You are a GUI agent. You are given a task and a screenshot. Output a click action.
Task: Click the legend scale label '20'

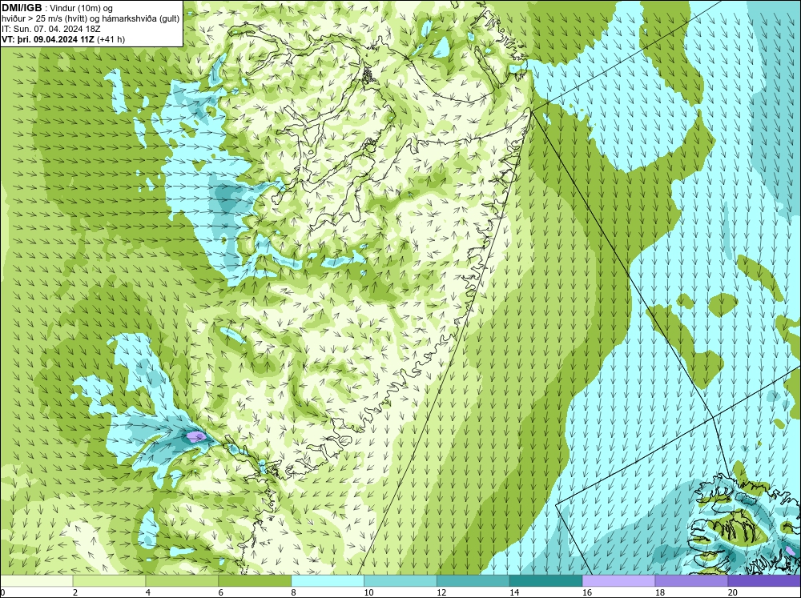pos(733,592)
